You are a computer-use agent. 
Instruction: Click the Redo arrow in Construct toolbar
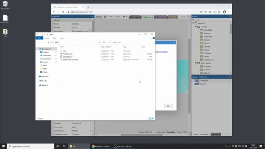tap(117, 17)
